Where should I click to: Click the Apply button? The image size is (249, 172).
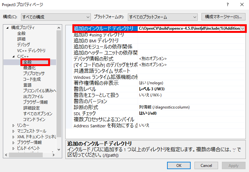[x=234, y=166]
